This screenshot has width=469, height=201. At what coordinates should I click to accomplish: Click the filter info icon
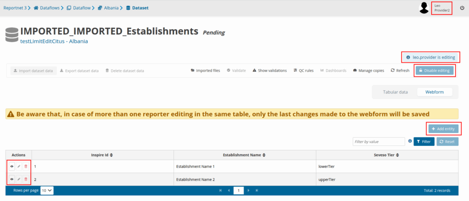point(410,141)
